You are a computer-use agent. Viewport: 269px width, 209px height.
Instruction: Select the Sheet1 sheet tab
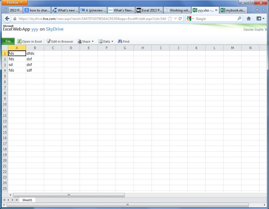coord(27,200)
